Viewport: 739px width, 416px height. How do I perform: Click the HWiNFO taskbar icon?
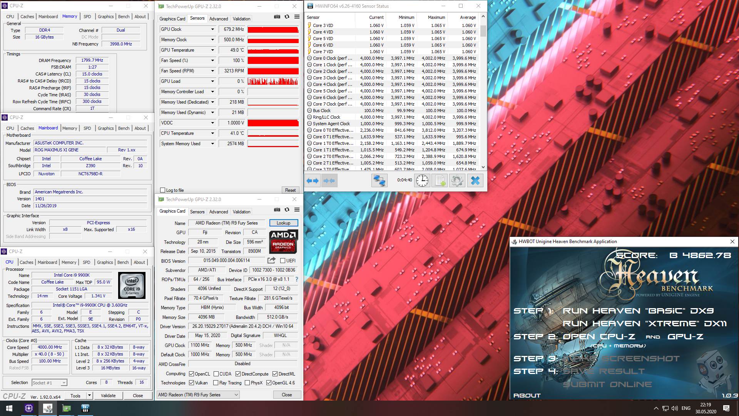point(85,408)
